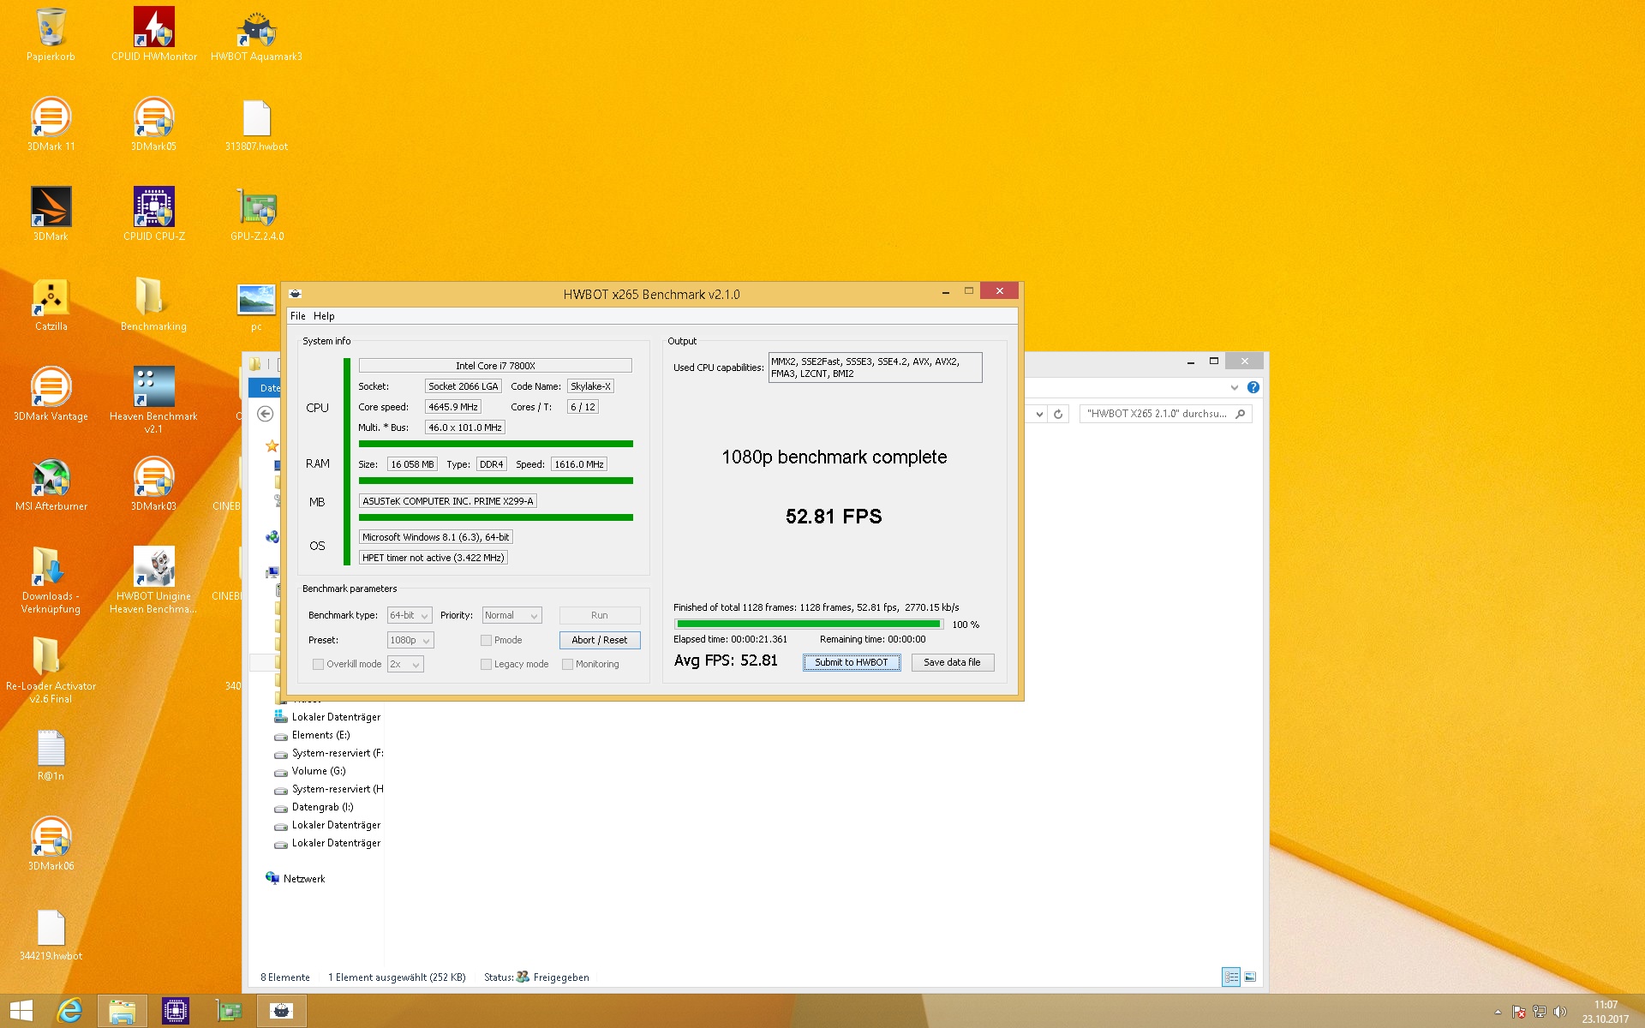This screenshot has height=1028, width=1645.
Task: Switch Explorer to details view icon
Action: coord(1231,977)
